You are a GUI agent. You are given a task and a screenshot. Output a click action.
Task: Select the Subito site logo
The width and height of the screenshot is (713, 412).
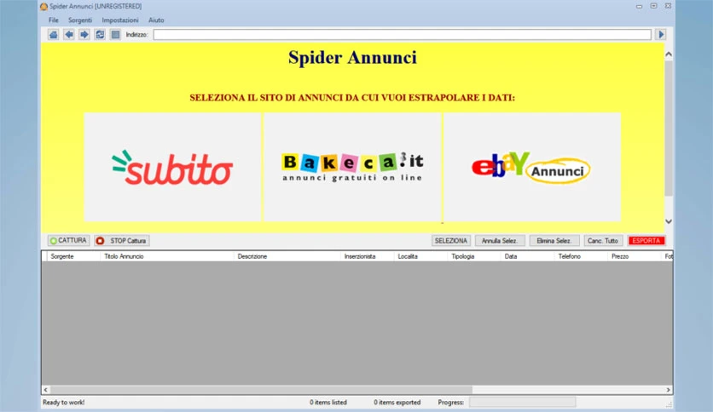(x=172, y=167)
